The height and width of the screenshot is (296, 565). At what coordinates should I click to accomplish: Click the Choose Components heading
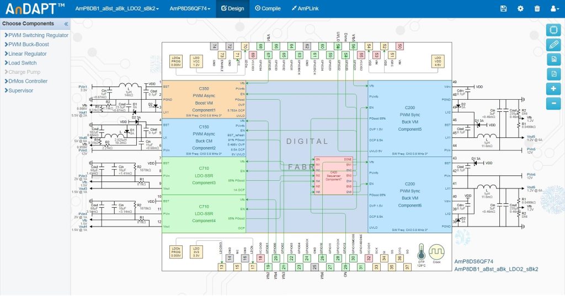pos(28,24)
